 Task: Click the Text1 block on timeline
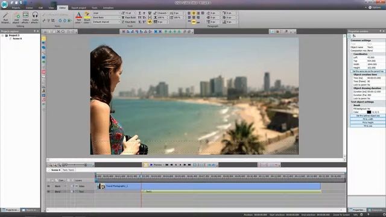(x=231, y=192)
